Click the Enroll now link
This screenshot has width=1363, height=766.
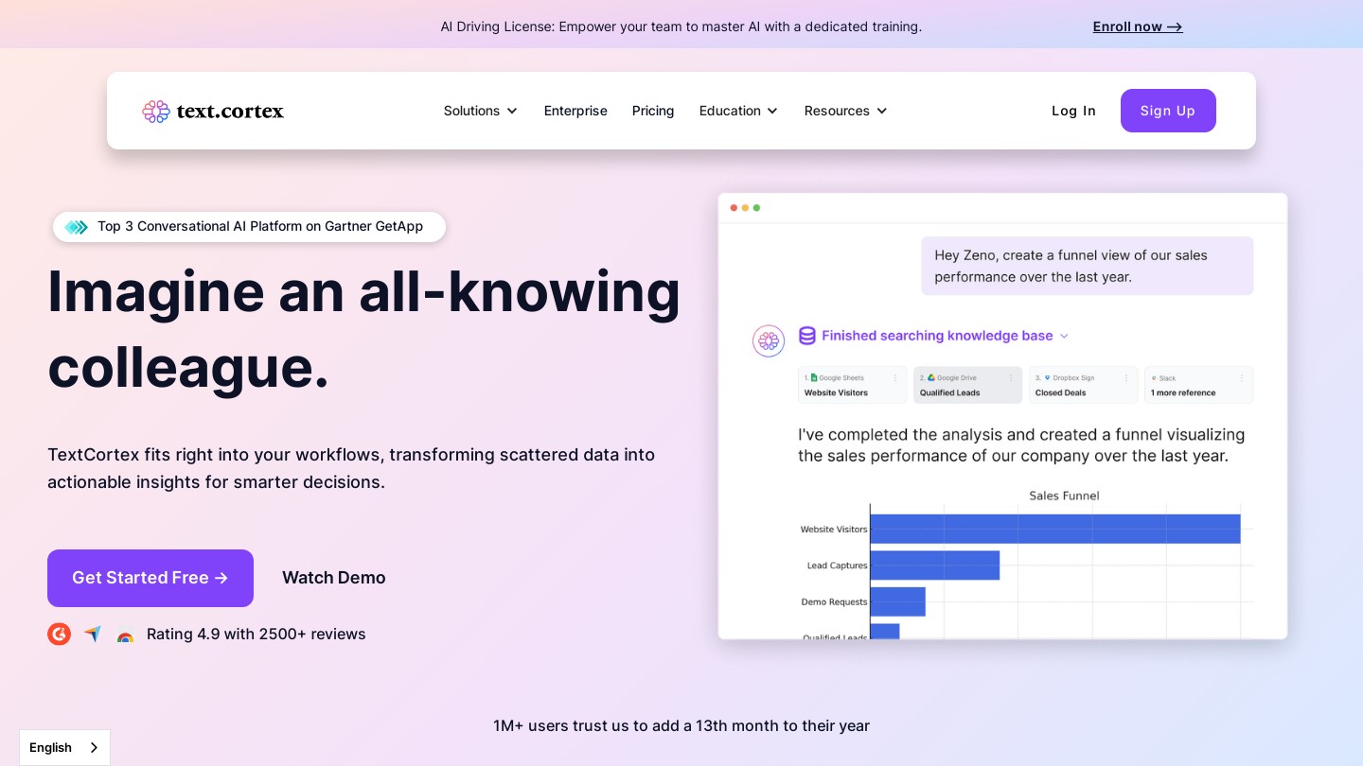(1137, 26)
